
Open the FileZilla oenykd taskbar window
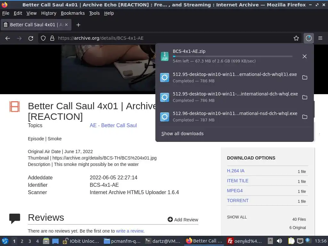[244, 241]
